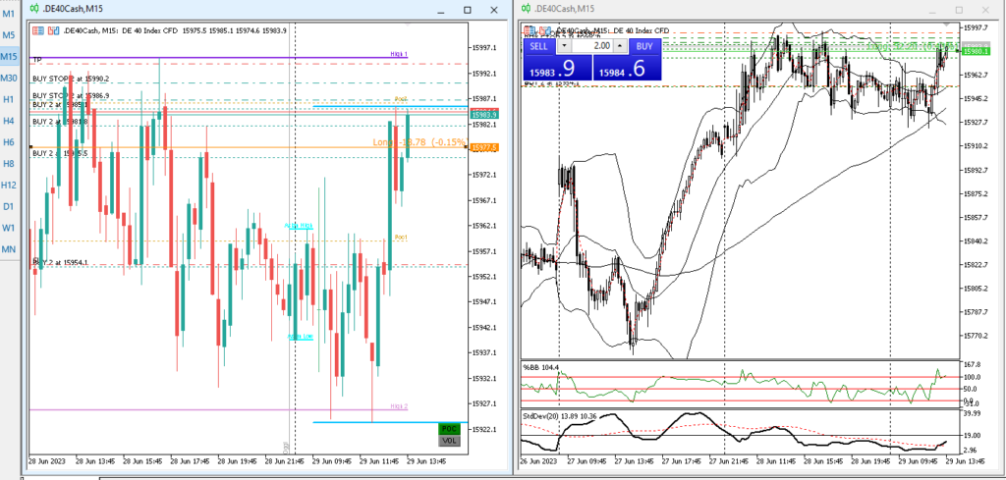
Task: Toggle the green POC button
Action: [449, 429]
